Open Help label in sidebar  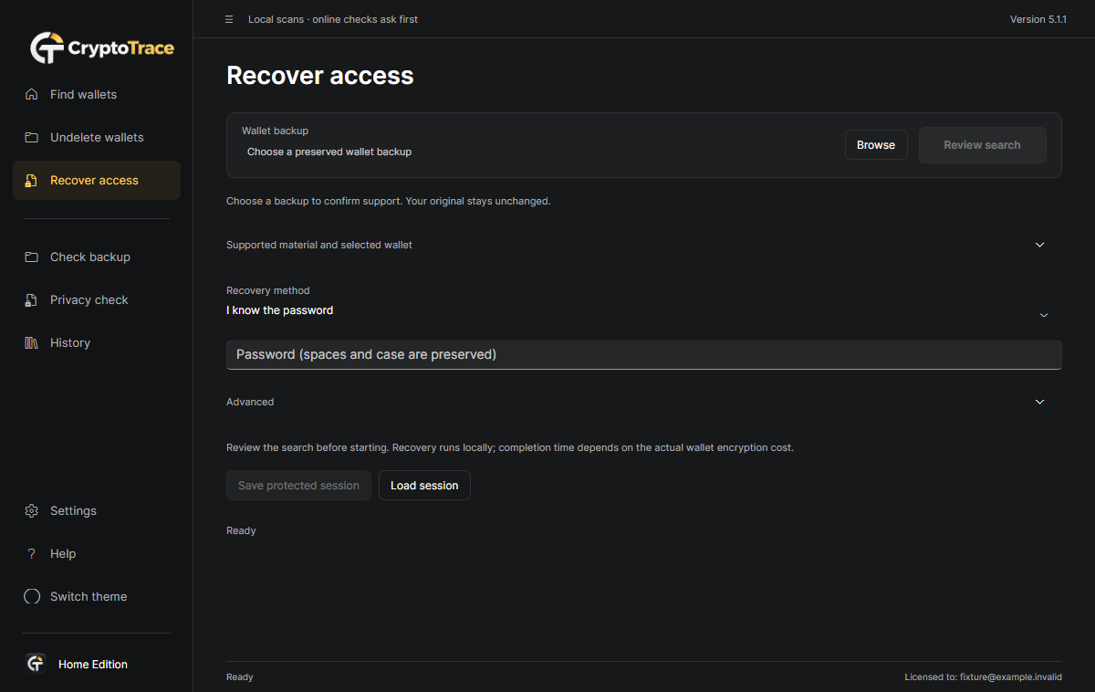coord(63,553)
